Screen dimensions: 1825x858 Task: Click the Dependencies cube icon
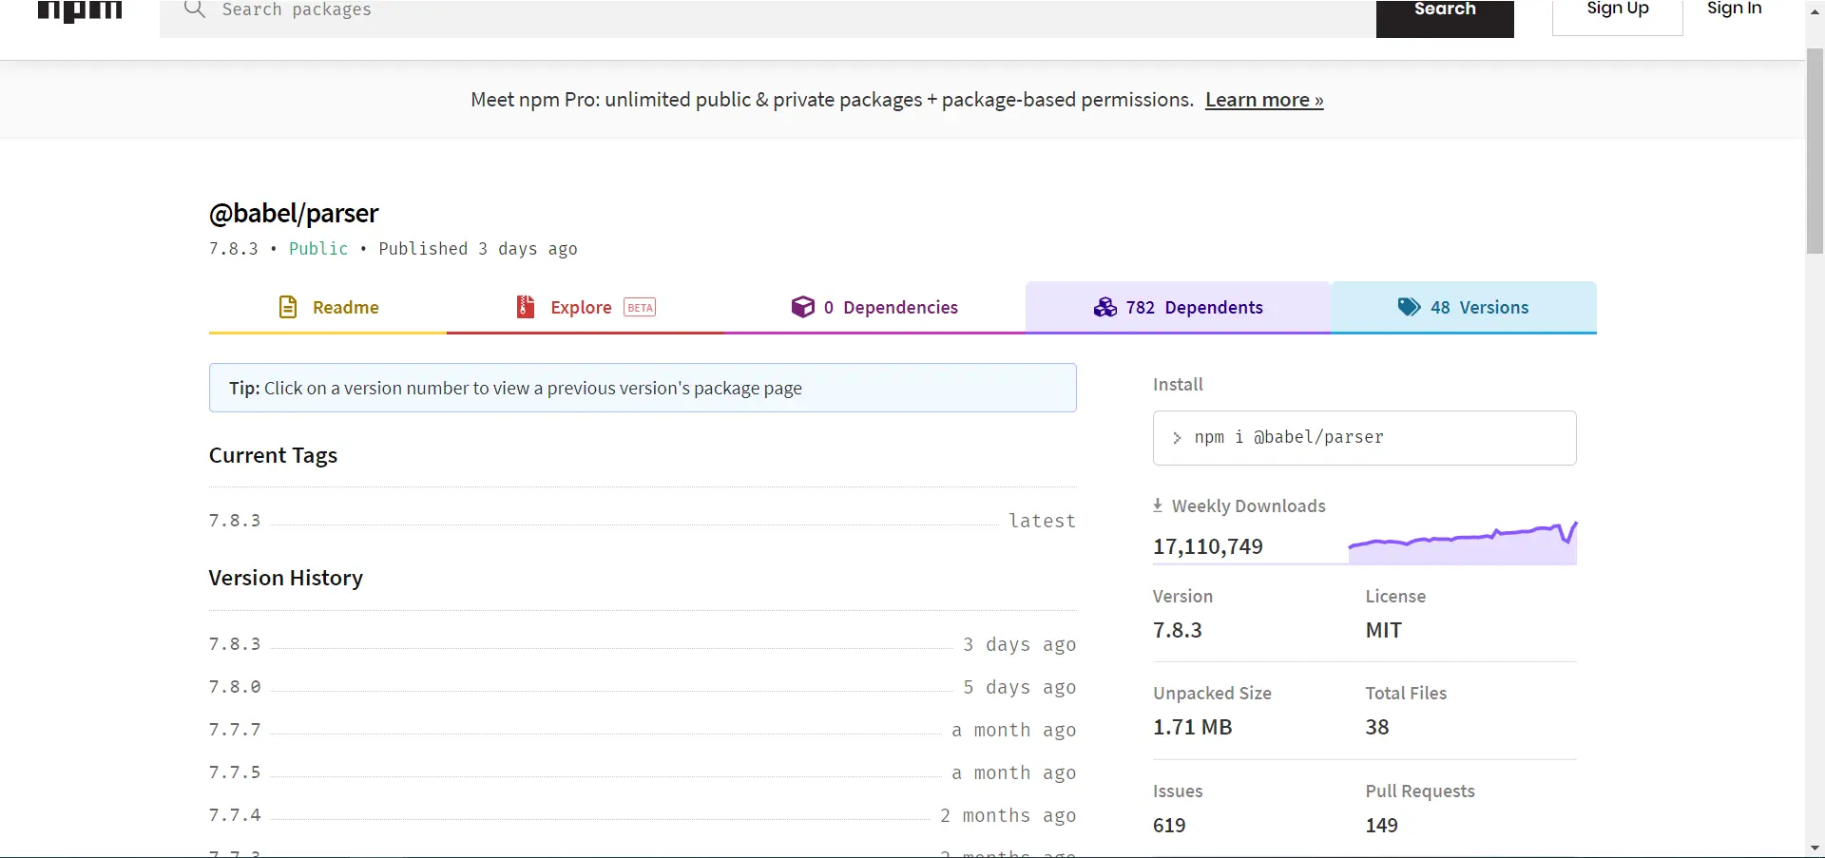[x=803, y=307]
